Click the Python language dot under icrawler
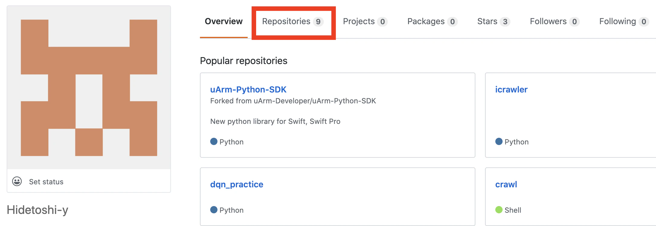 tap(499, 141)
